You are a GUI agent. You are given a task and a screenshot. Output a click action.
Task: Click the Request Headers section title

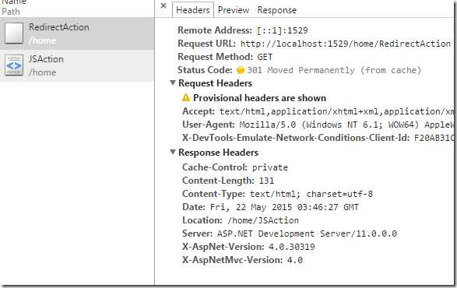(x=215, y=83)
